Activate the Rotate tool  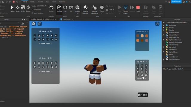[x=28, y=9]
